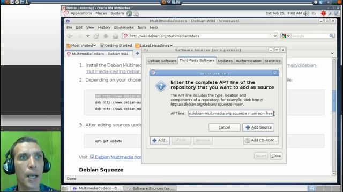Image resolution: width=343 pixels, height=192 pixels.
Task: Open the Getting Started bookmark
Action: (116, 45)
